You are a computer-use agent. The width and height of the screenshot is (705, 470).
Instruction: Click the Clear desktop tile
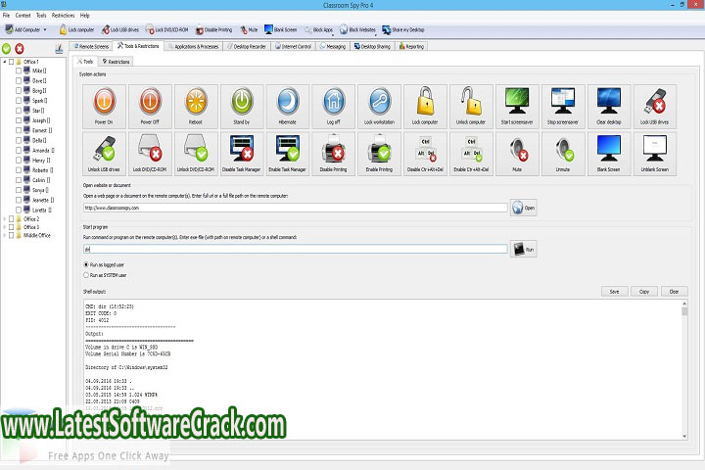(x=609, y=106)
